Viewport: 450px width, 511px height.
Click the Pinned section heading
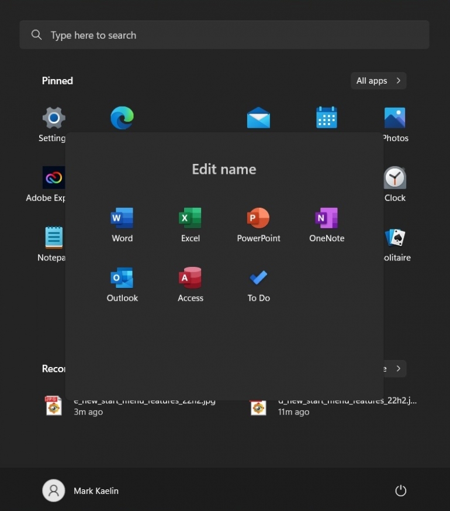[x=57, y=81]
